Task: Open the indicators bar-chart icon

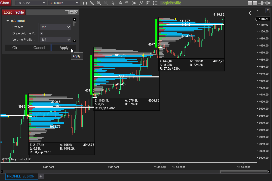Action: (x=134, y=3)
